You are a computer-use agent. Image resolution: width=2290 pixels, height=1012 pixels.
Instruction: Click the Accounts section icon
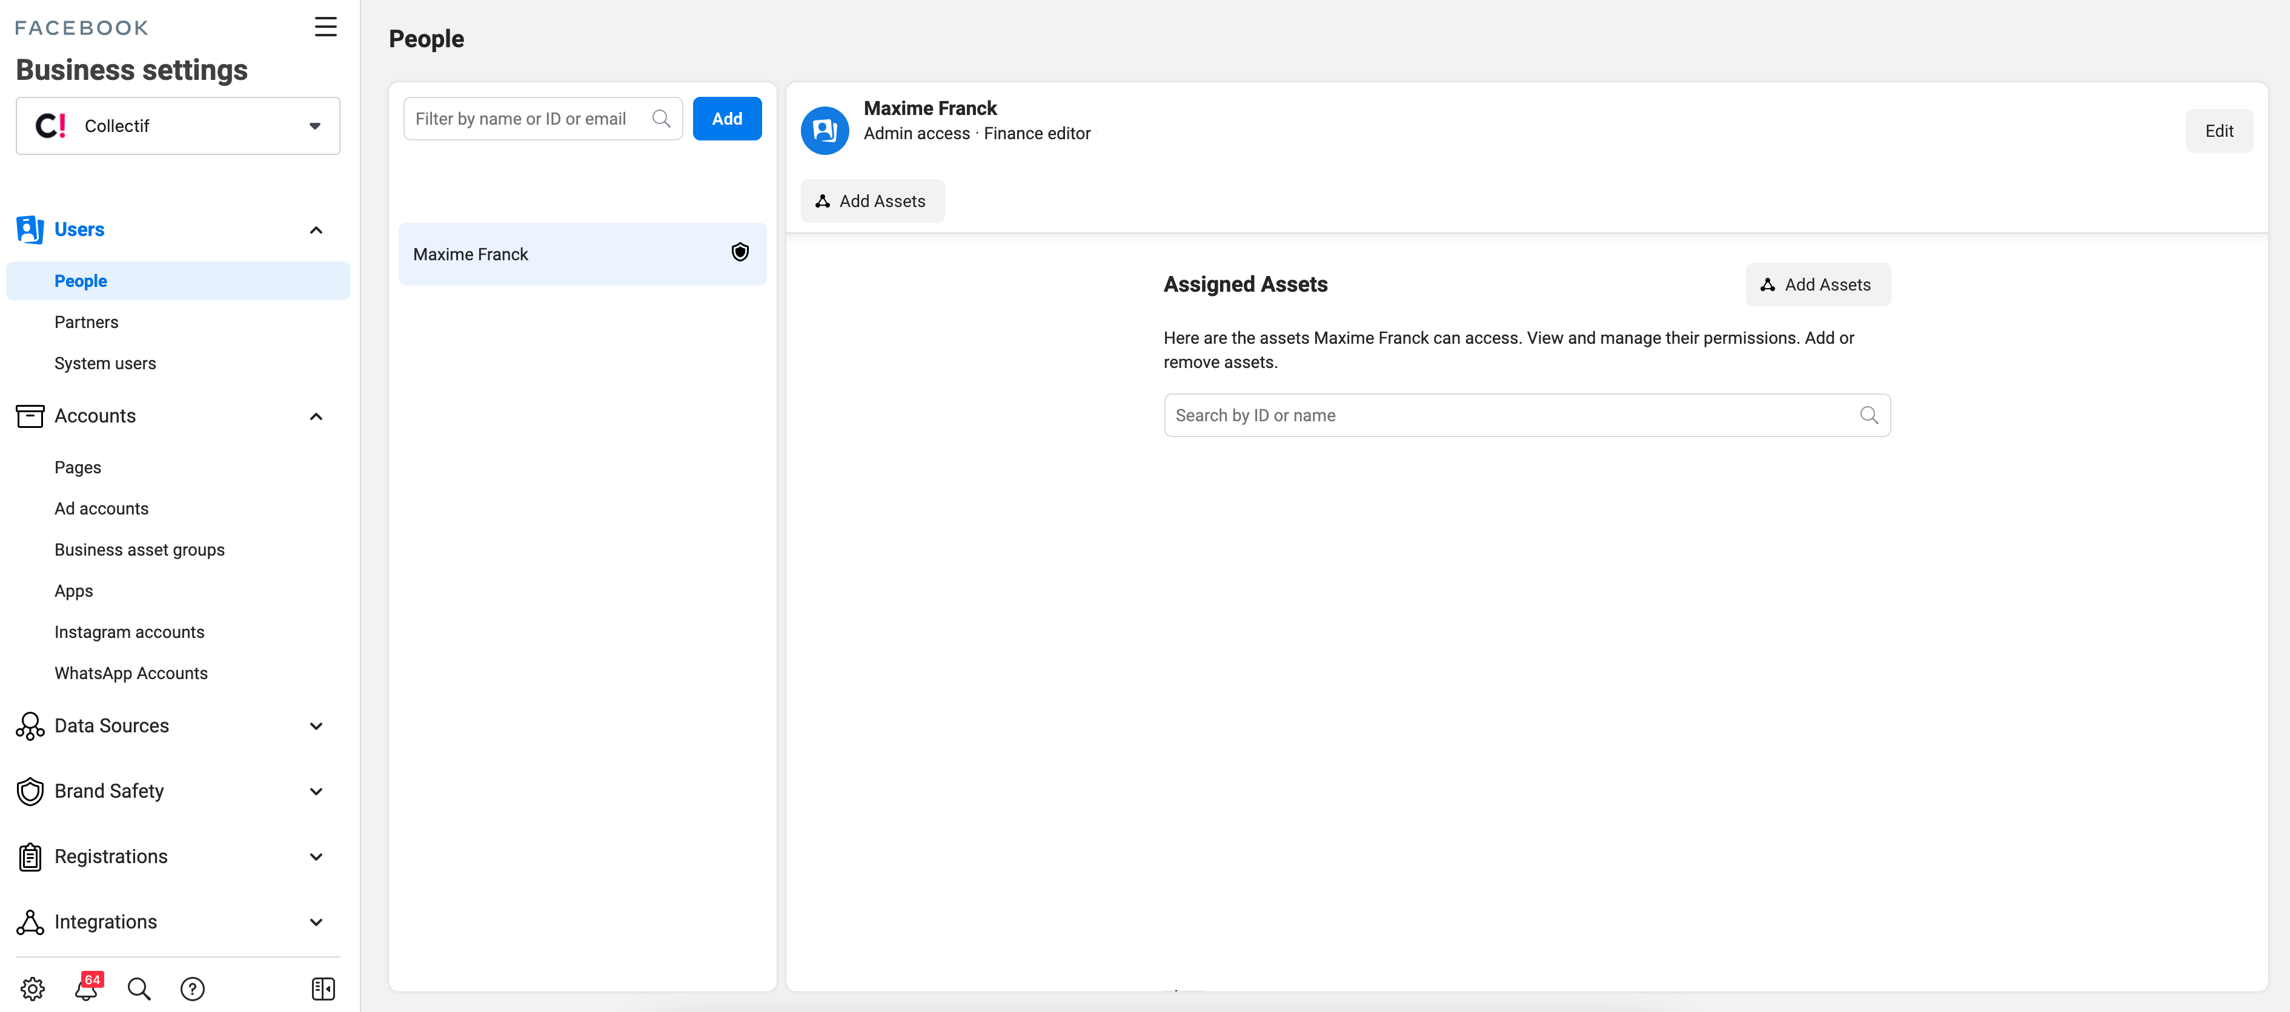pos(30,416)
